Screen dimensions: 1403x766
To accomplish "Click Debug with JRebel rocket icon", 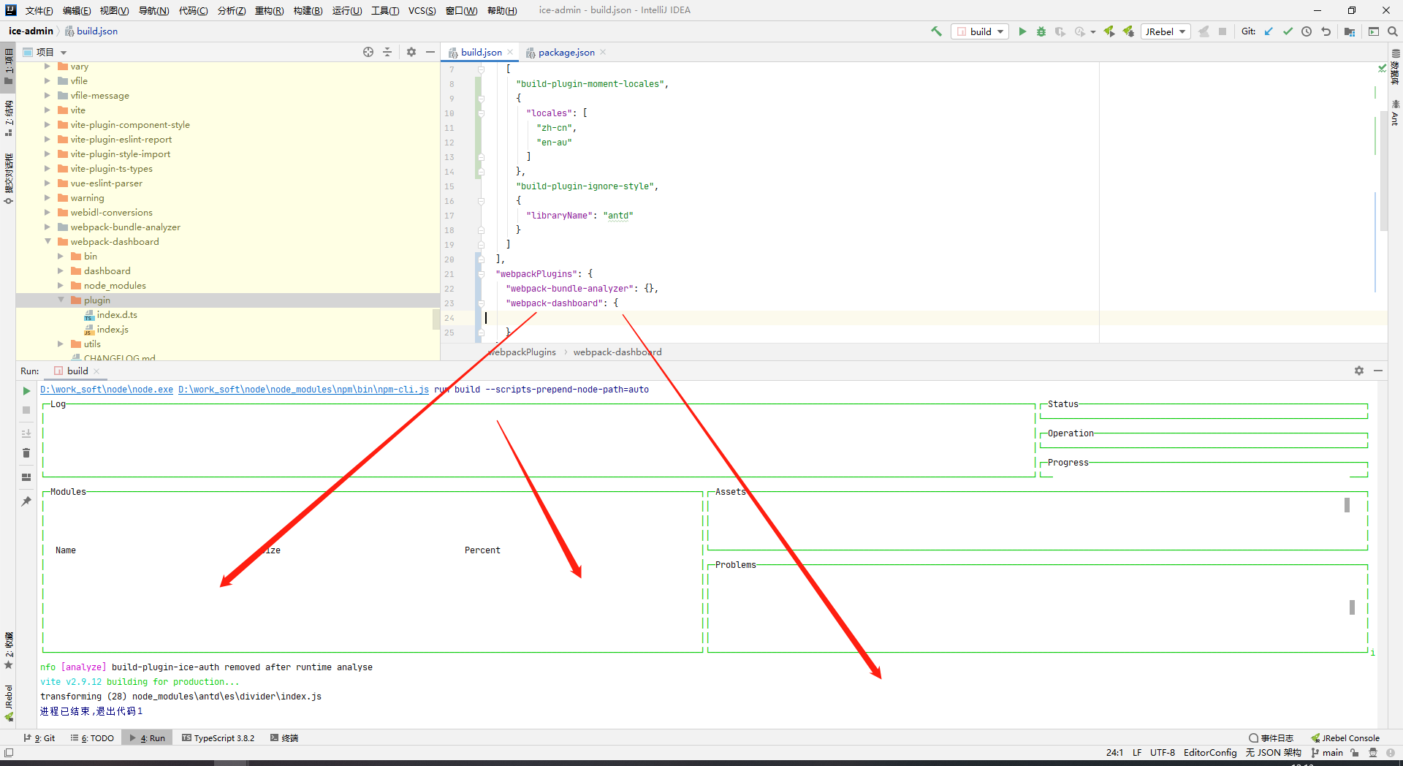I will tap(1129, 31).
